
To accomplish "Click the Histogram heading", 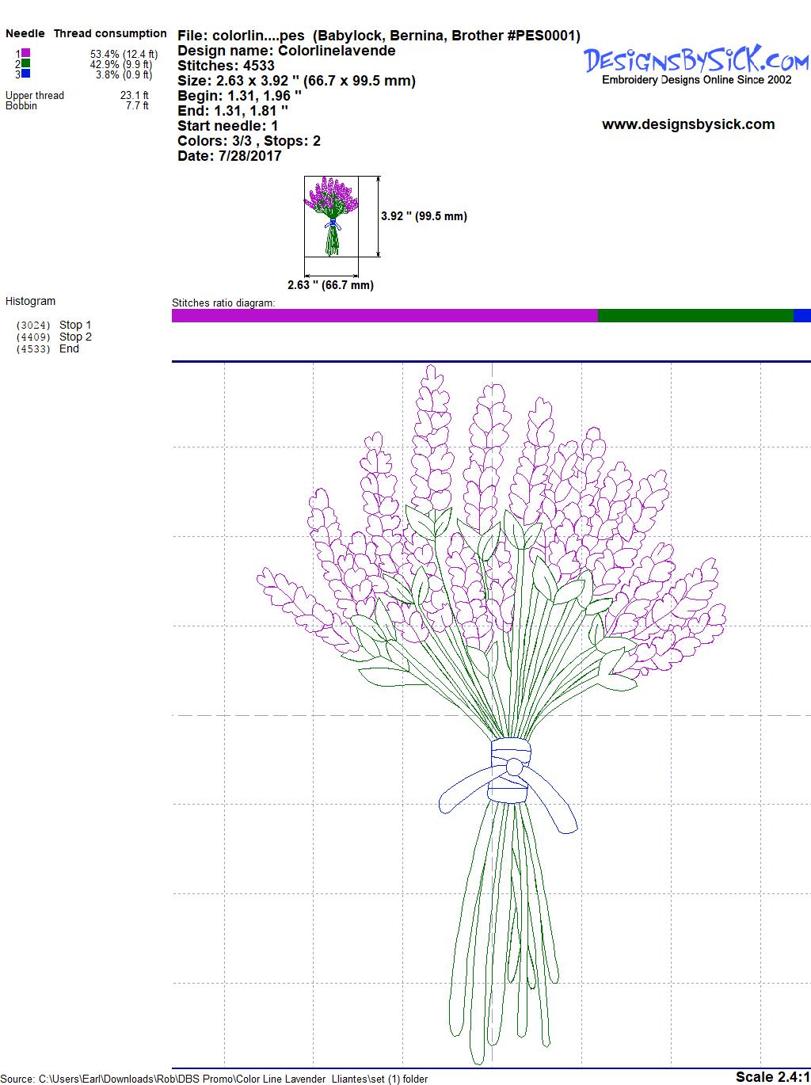I will (x=31, y=301).
